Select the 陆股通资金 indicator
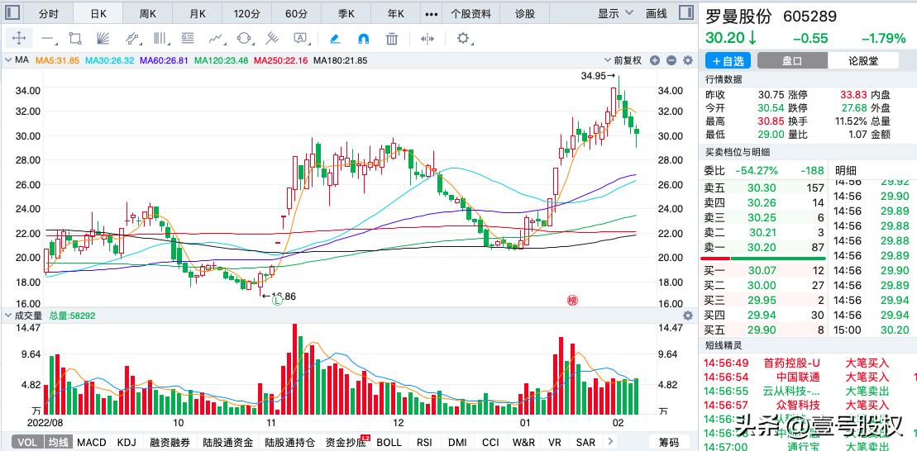The width and height of the screenshot is (917, 451). (227, 442)
